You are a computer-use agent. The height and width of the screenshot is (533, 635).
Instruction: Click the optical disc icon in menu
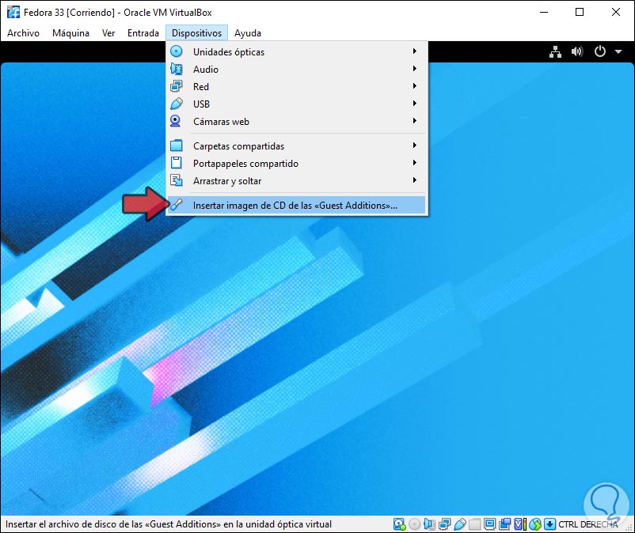tap(176, 51)
